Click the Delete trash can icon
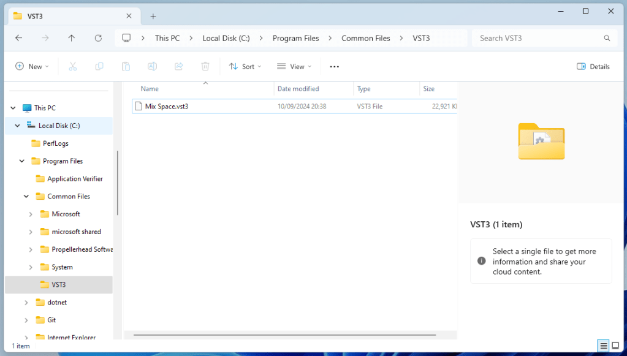 click(x=205, y=66)
